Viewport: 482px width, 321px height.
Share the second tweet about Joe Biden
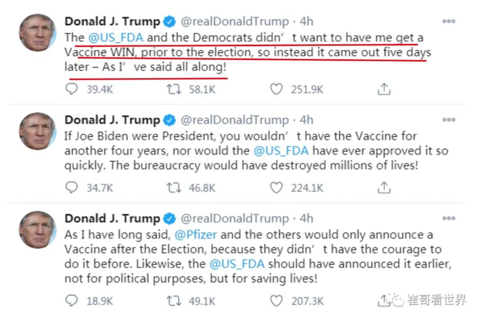pyautogui.click(x=384, y=188)
